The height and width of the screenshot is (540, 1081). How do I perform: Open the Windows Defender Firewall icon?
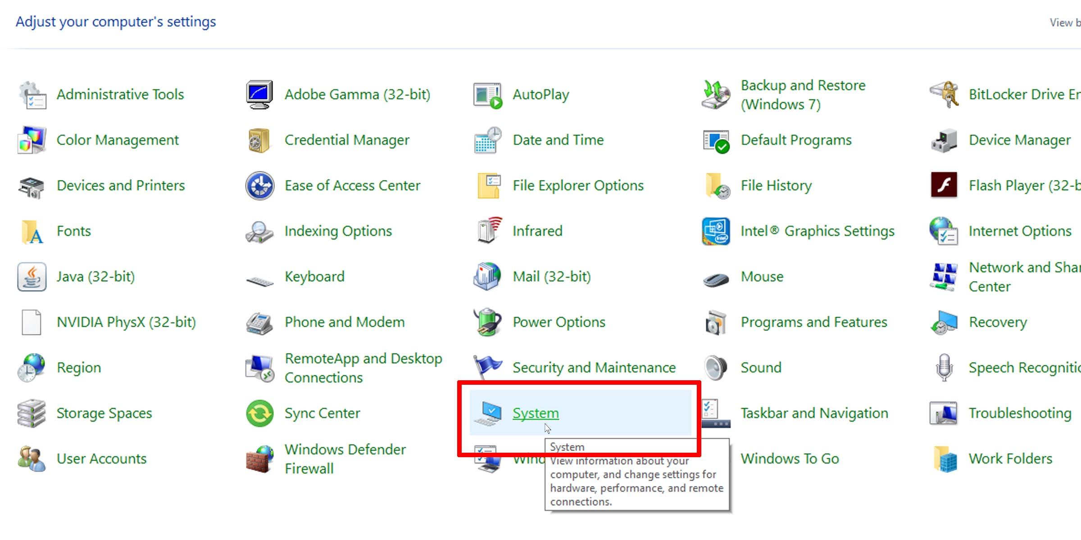click(259, 459)
